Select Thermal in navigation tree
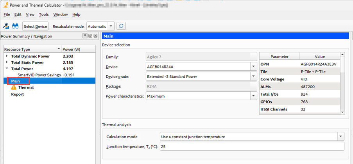 click(26, 87)
